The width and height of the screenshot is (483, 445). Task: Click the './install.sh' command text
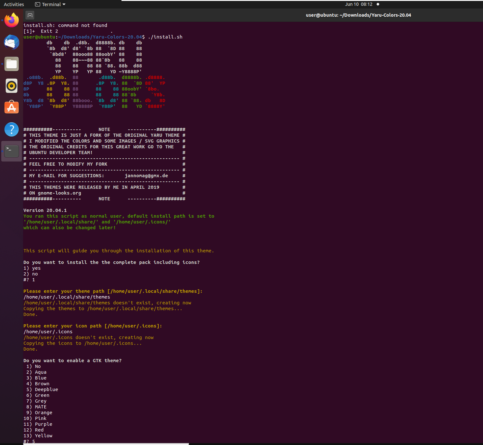tap(165, 37)
